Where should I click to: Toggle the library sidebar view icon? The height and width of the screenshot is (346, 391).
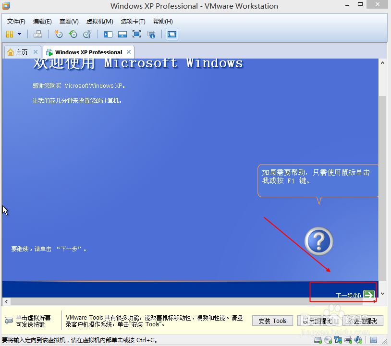108,34
